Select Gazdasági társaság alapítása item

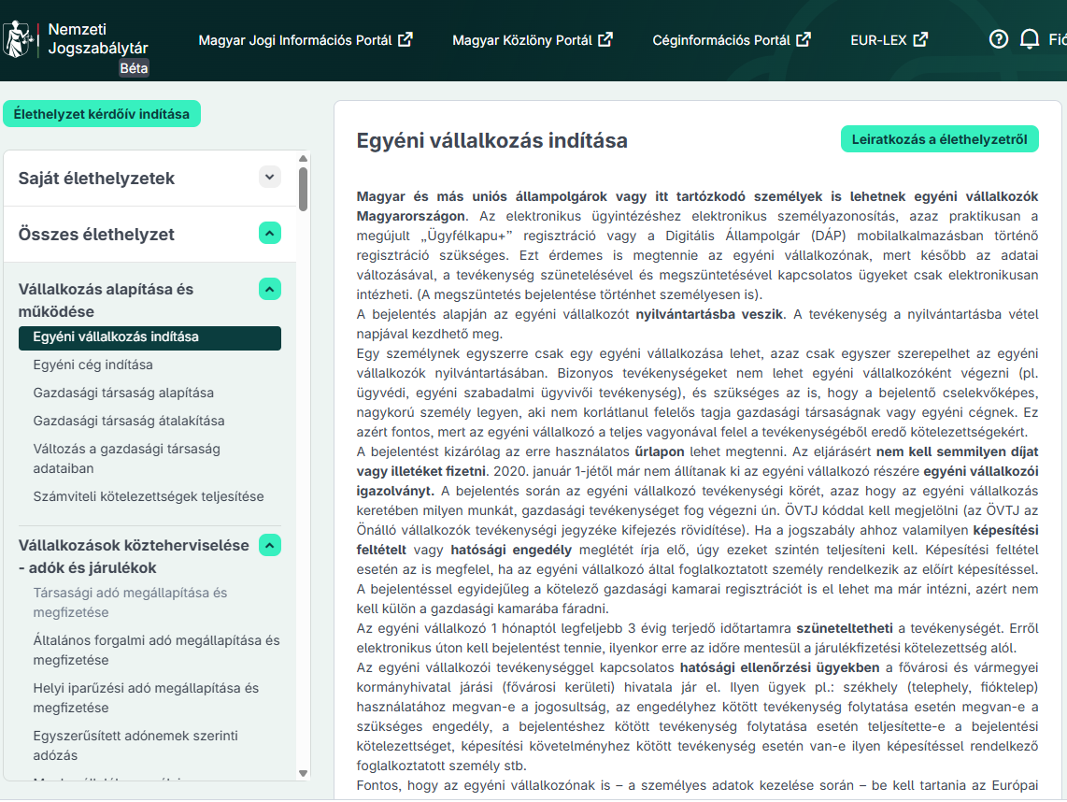(x=123, y=393)
